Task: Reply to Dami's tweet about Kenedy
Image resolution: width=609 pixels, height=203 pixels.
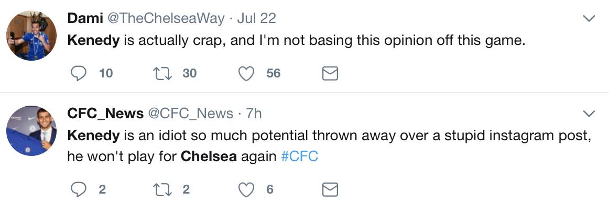Action: (x=79, y=73)
